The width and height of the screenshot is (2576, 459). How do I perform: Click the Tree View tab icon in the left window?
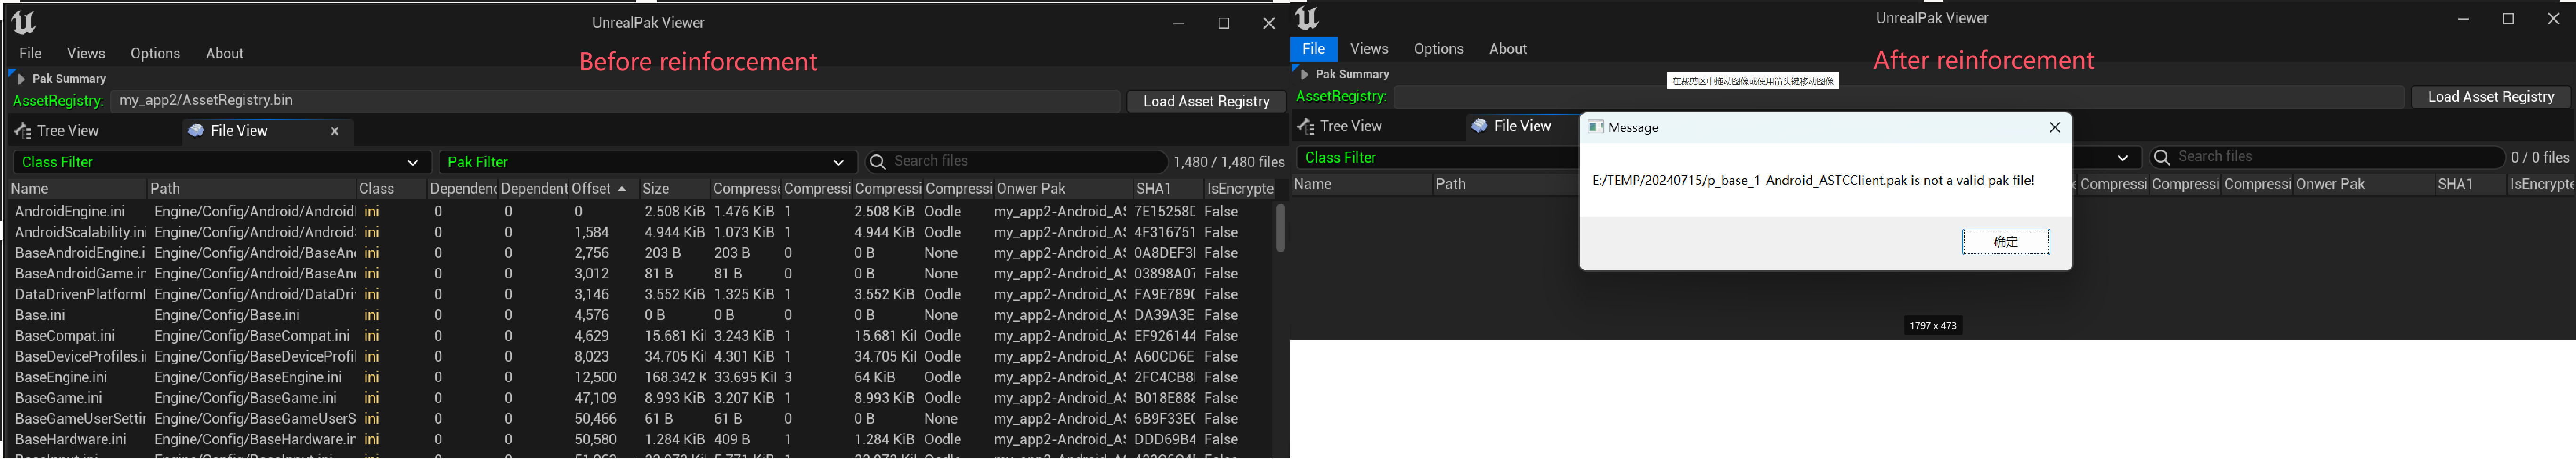click(23, 132)
